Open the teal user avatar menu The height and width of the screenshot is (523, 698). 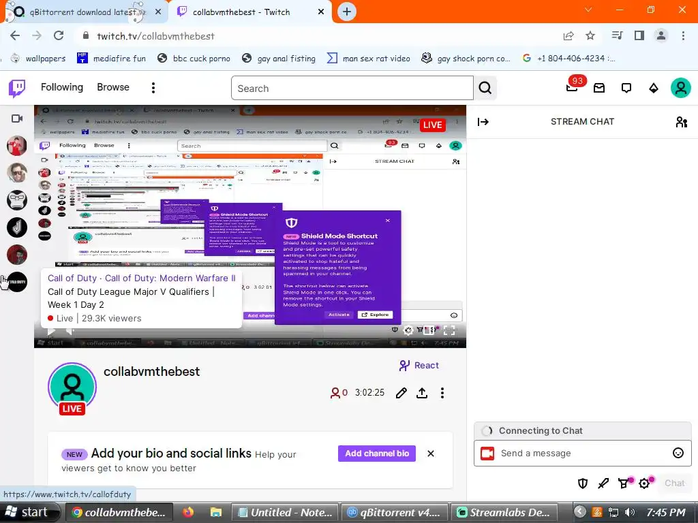pos(681,88)
